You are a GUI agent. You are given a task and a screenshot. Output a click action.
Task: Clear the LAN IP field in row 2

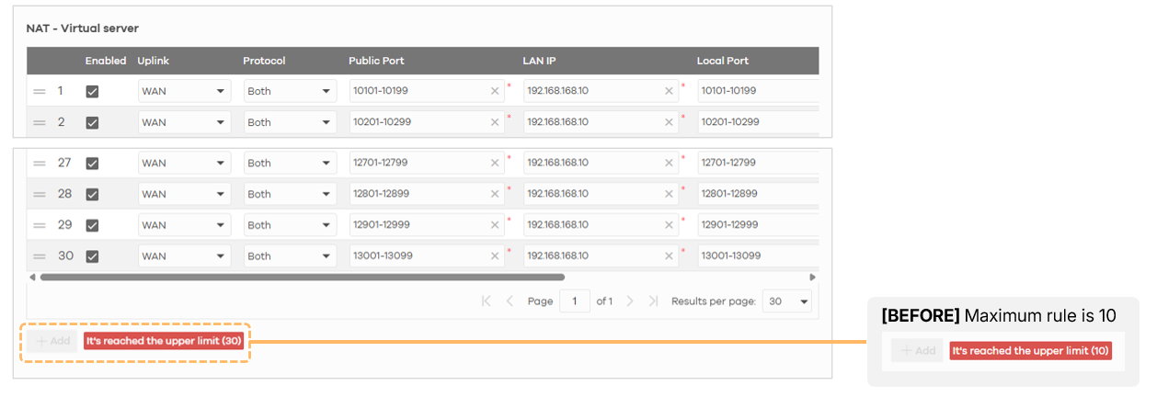click(x=669, y=122)
